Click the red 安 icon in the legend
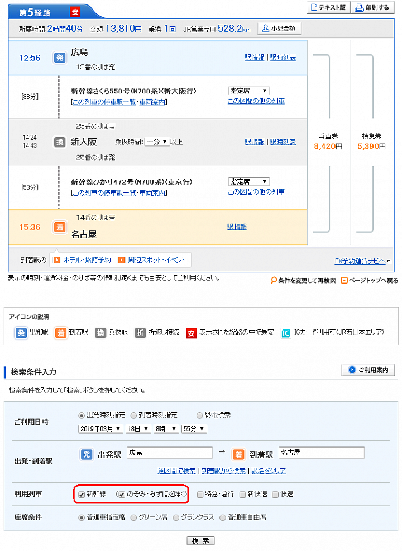 191,333
